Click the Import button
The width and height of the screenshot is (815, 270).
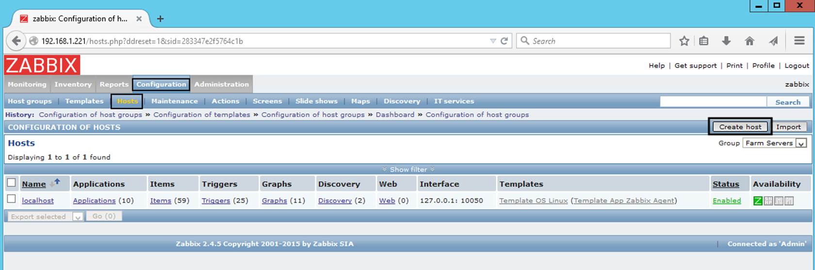pyautogui.click(x=789, y=127)
